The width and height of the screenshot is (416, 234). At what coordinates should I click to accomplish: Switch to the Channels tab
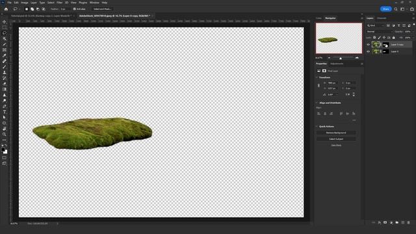pyautogui.click(x=382, y=18)
